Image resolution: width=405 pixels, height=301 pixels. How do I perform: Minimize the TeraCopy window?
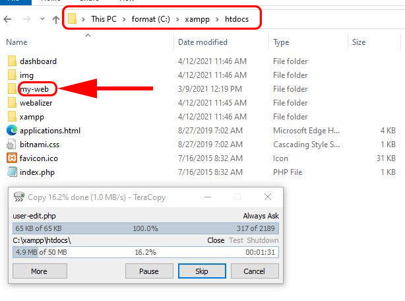[208, 197]
